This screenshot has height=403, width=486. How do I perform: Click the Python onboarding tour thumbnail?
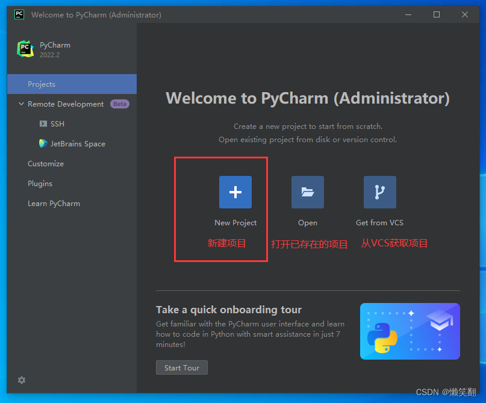click(x=410, y=331)
